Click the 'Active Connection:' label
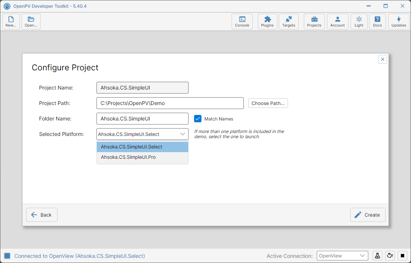The height and width of the screenshot is (263, 411). click(289, 256)
